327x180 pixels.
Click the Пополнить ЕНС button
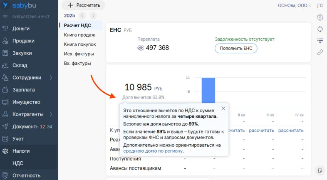[236, 48]
